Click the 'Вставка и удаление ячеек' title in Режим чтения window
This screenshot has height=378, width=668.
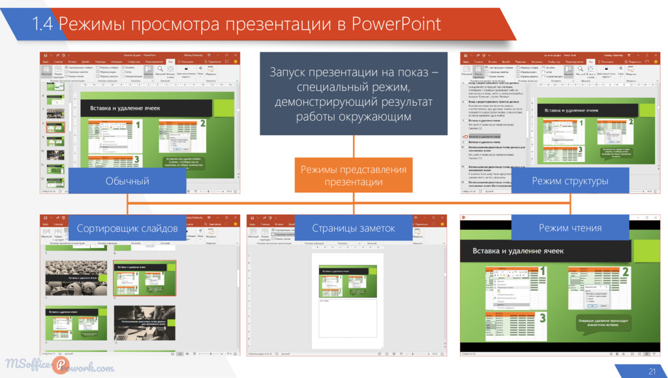(517, 251)
